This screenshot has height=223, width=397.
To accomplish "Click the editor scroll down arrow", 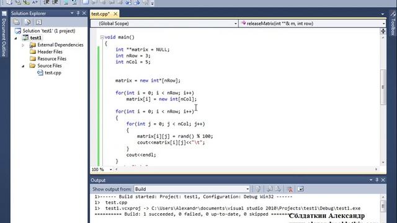I will (383, 162).
